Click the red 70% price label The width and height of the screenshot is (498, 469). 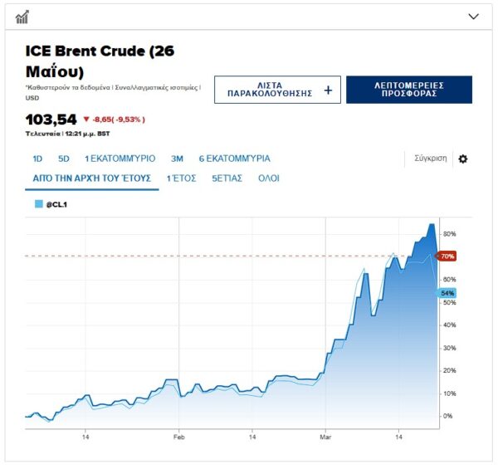click(x=447, y=256)
